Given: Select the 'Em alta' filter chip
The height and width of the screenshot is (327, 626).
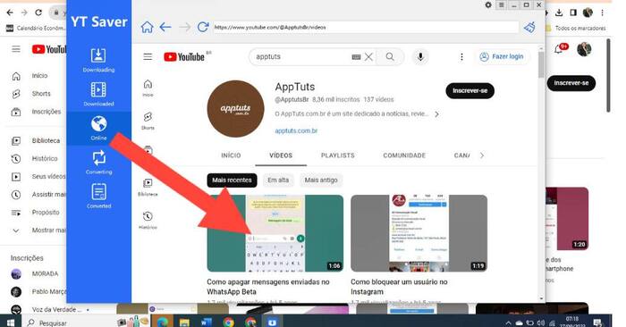Looking at the screenshot, I should [278, 180].
